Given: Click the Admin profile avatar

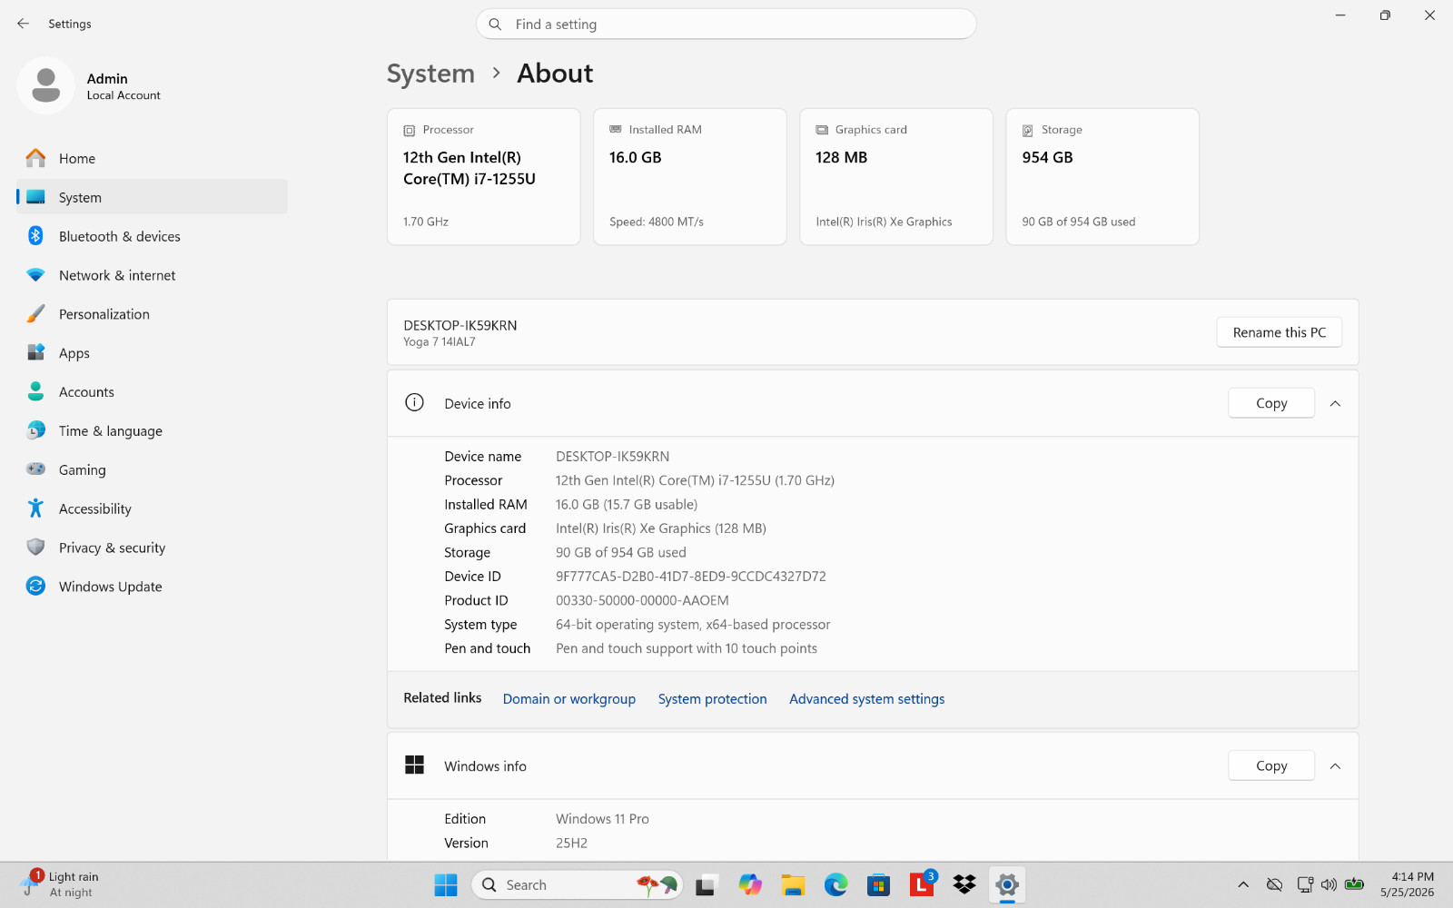Looking at the screenshot, I should pyautogui.click(x=45, y=85).
